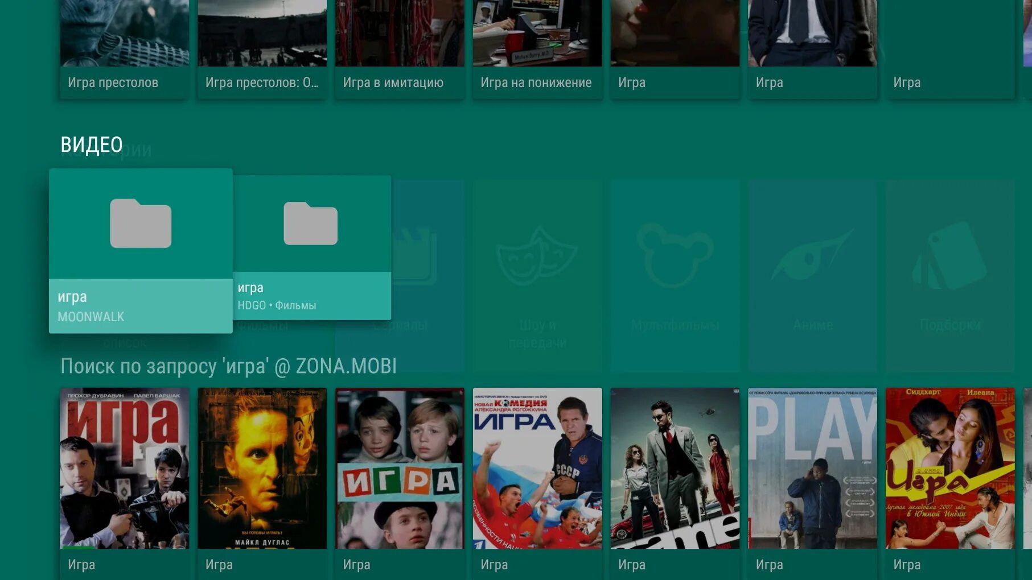1032x580 pixels.
Task: Open the 'Игра' card with suited man thumbnail
Action: 813,49
